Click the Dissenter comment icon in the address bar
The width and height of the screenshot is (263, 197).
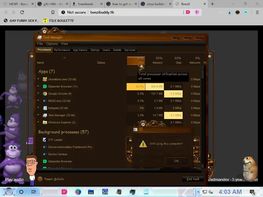click(x=188, y=12)
